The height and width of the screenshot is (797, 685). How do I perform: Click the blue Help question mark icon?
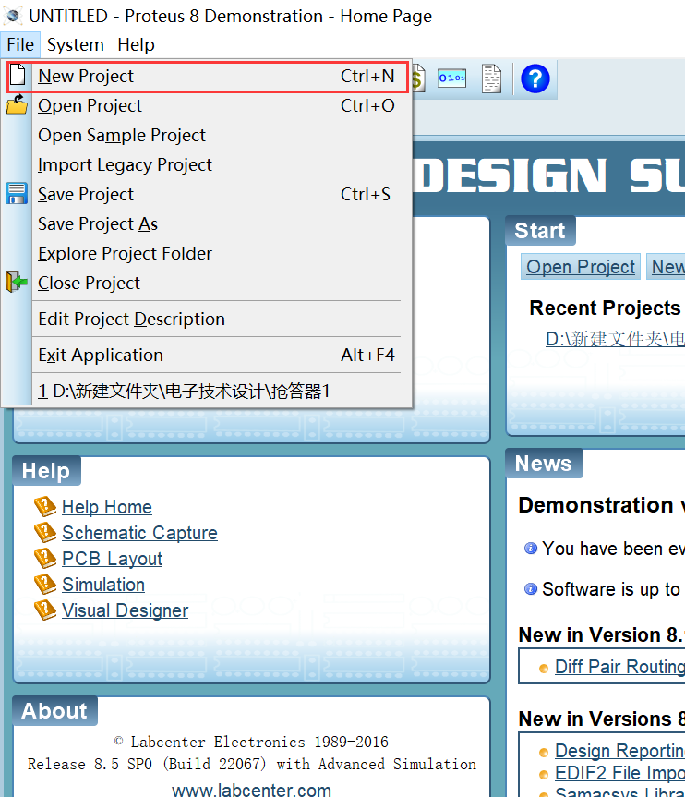(535, 78)
